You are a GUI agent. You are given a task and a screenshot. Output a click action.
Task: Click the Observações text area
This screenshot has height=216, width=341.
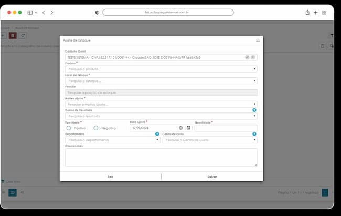click(161, 157)
